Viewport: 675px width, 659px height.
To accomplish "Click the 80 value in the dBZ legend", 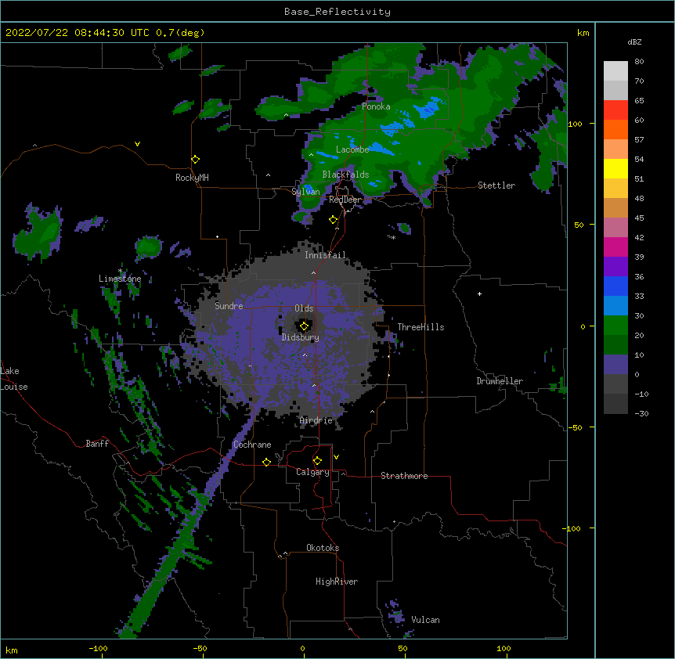I will pos(639,62).
